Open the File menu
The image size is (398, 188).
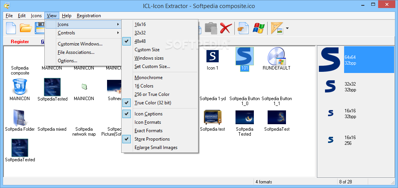tap(9, 16)
